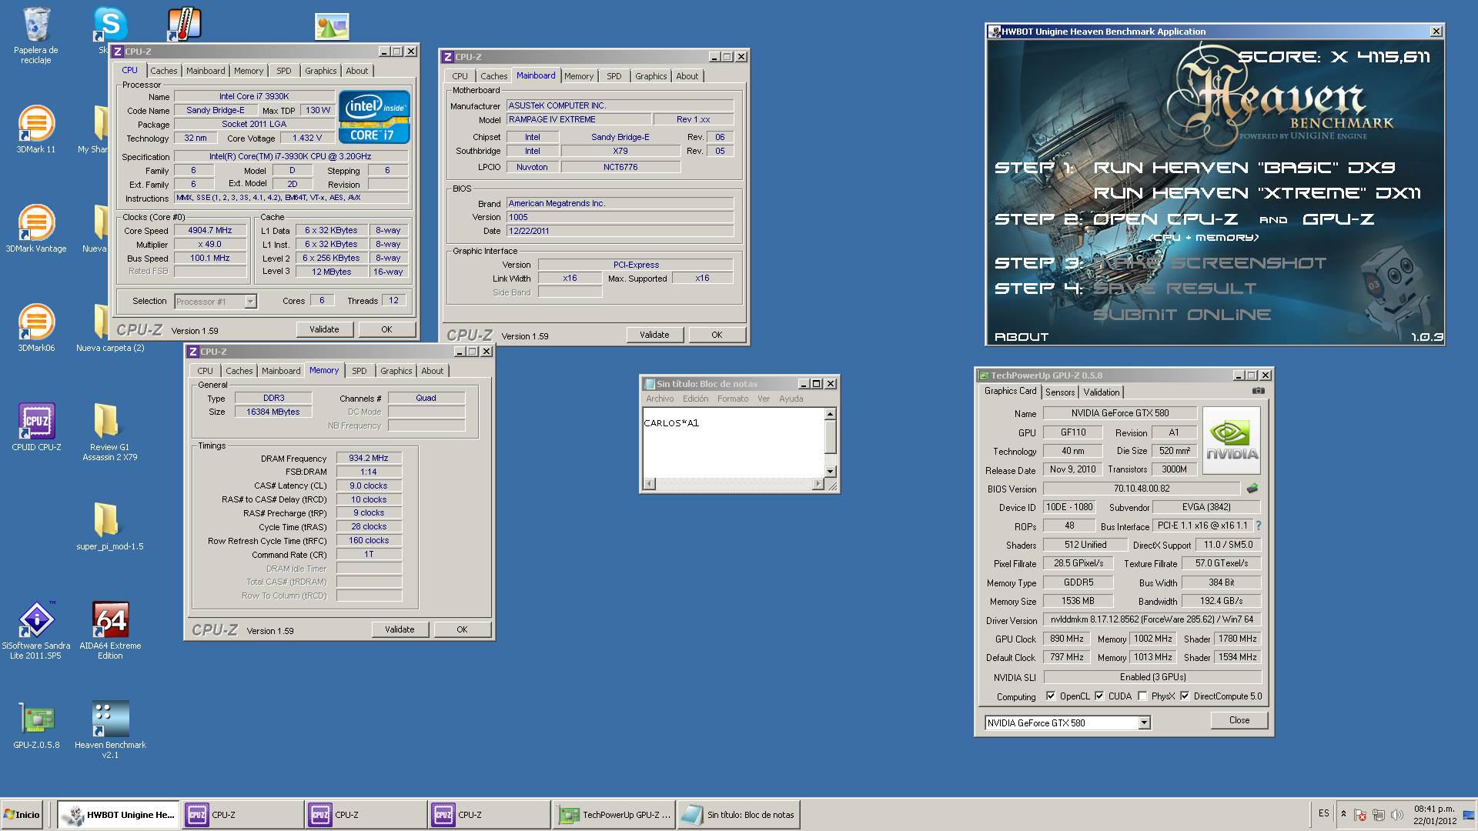Toggle the PhysX checkbox in GPU-Z
Screen dimensions: 1478x831
click(x=1142, y=696)
